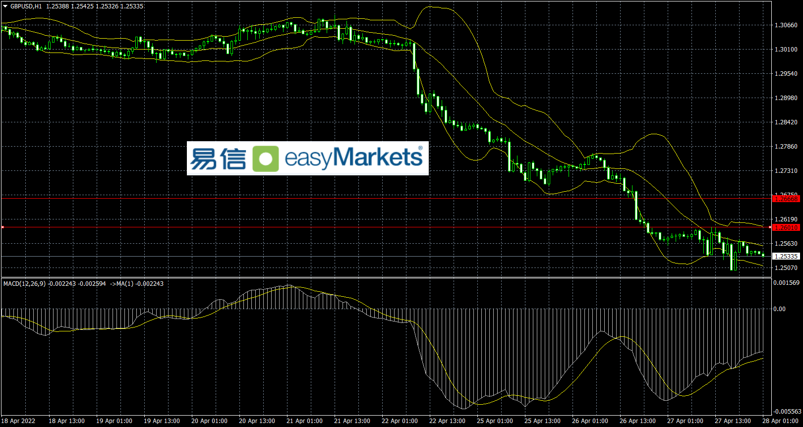803x427 pixels.
Task: Click time axis label 21 Apr 01:00
Action: [304, 421]
